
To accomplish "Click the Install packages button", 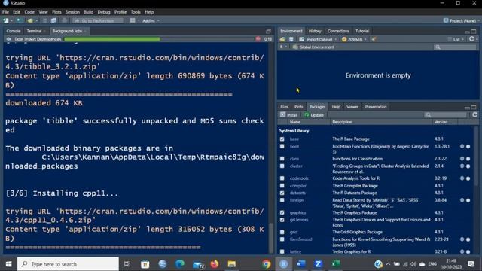I will 288,115.
